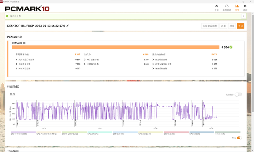This screenshot has width=254, height=152.
Task: Turn off the orange markers (标记) switch
Action: (x=239, y=138)
